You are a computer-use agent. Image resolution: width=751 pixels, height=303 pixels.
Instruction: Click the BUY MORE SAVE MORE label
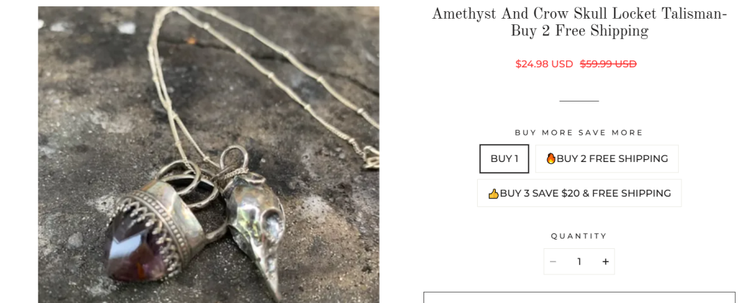[x=579, y=133]
